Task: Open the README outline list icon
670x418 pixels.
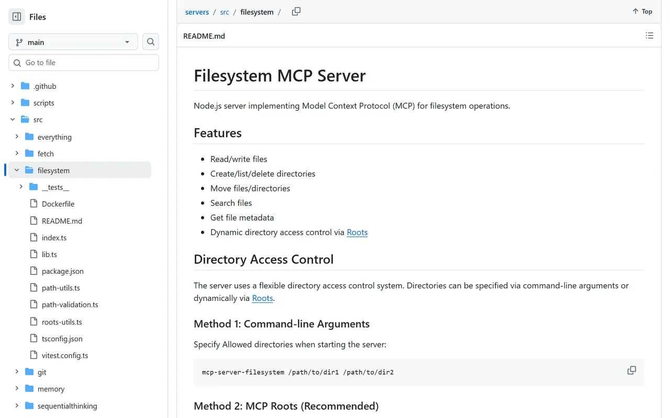Action: (650, 36)
